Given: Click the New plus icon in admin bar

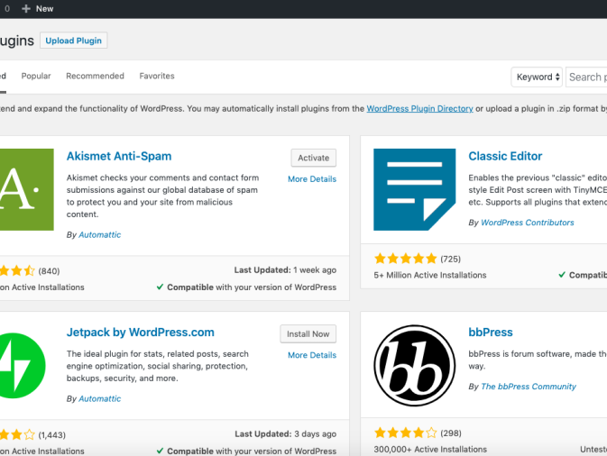Looking at the screenshot, I should pyautogui.click(x=26, y=8).
